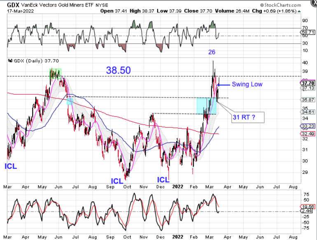The width and height of the screenshot is (317, 240).
Task: Click the 35.87 price axis tag
Action: (x=308, y=100)
